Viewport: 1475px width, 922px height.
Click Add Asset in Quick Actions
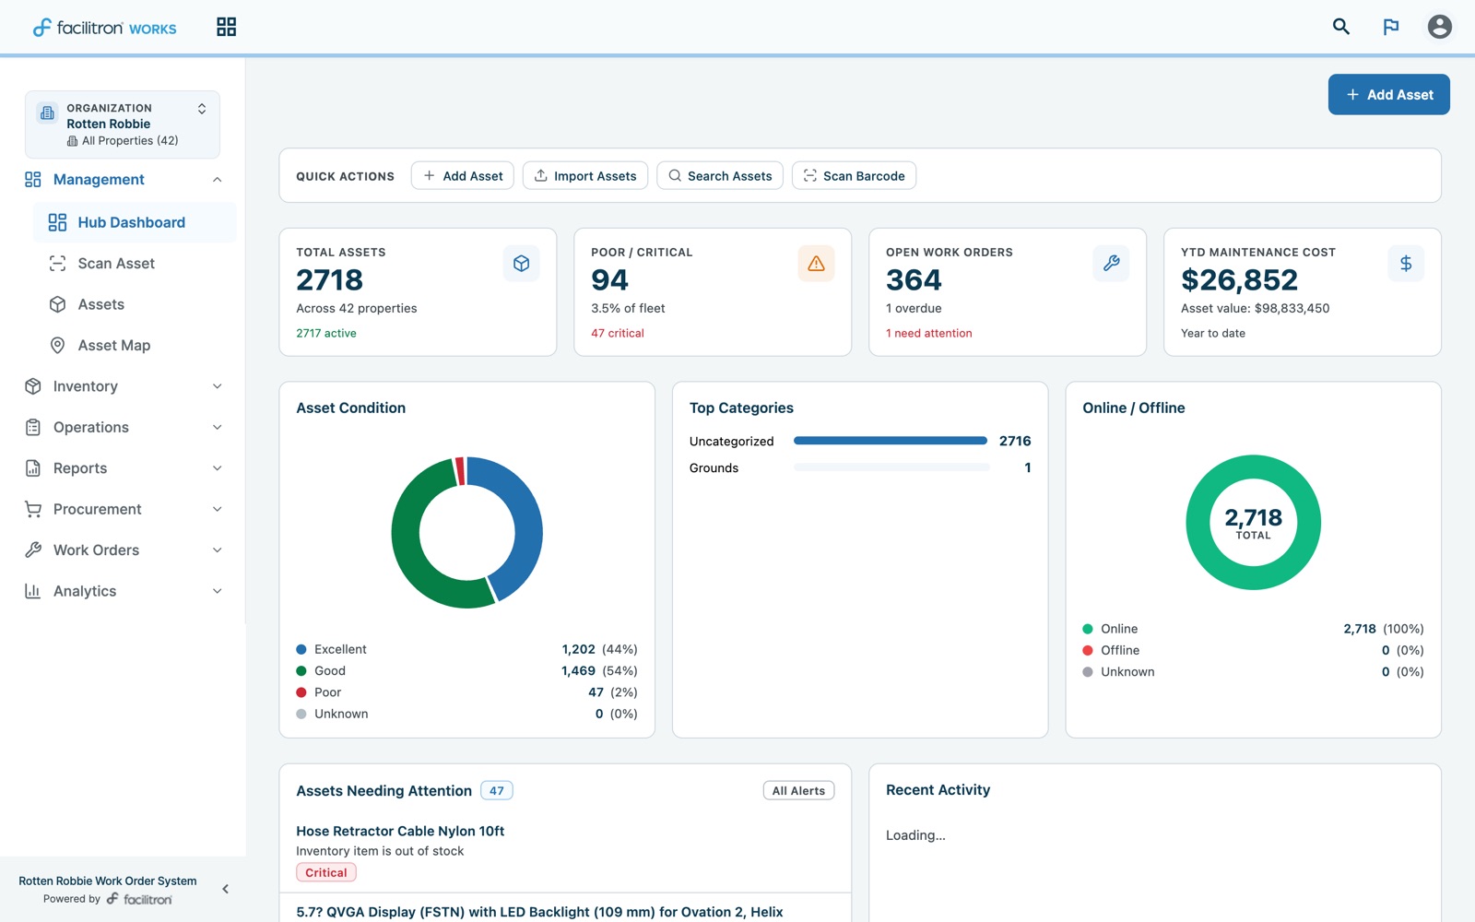click(463, 175)
